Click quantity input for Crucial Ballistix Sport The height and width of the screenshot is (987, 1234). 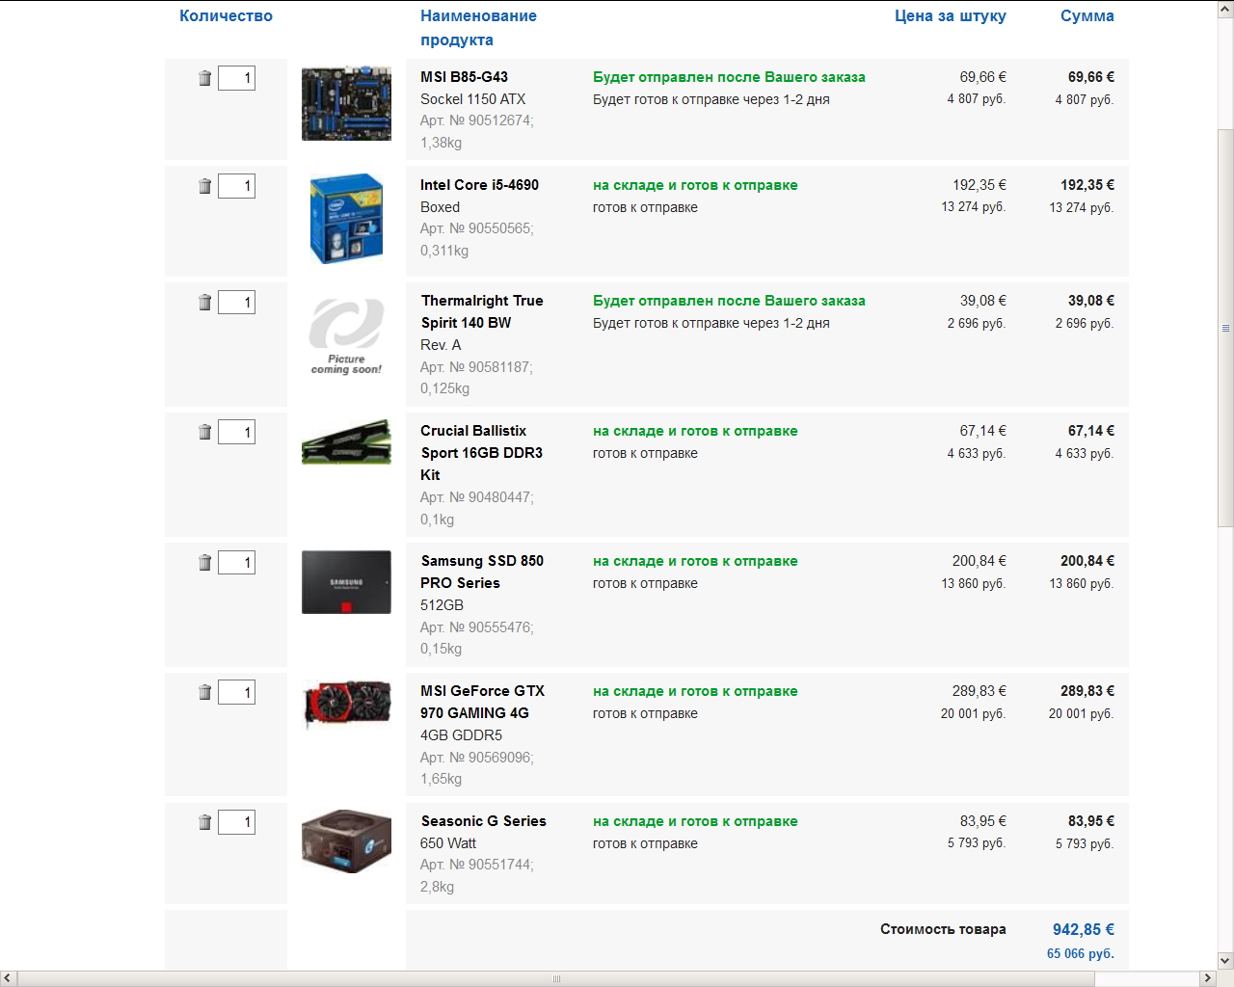click(236, 432)
